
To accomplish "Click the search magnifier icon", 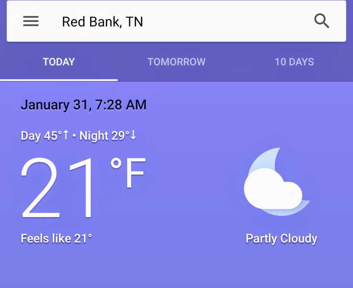I will click(322, 21).
